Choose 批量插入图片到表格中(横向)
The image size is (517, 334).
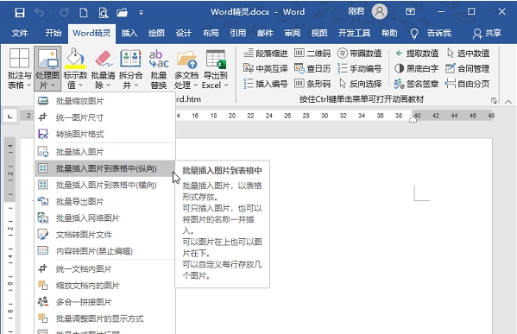[104, 185]
